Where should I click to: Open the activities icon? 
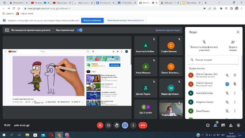click(x=231, y=125)
